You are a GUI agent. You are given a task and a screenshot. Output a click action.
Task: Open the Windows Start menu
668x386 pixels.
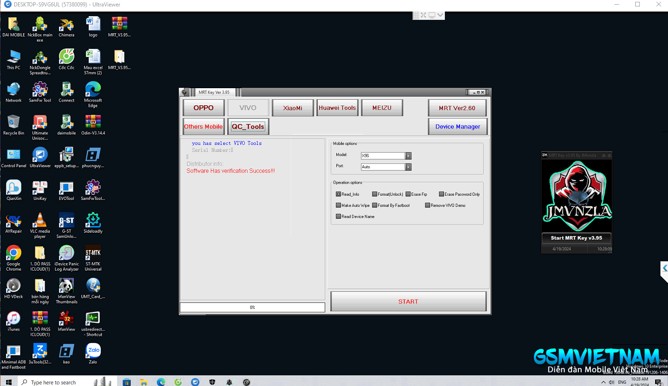tap(8, 382)
